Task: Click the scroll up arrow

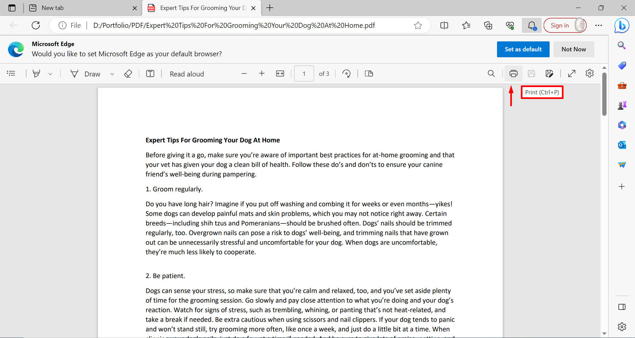Action: pos(604,68)
